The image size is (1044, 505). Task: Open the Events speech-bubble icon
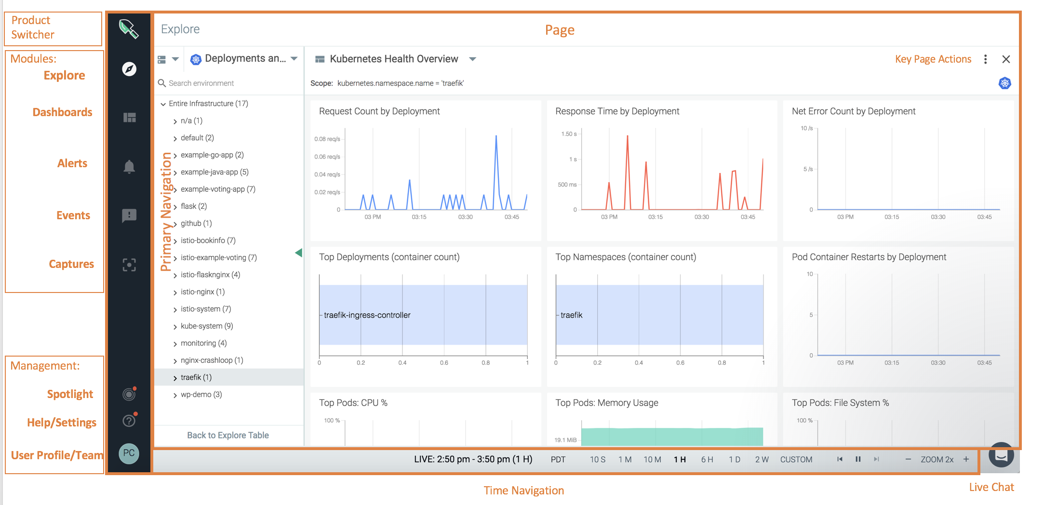tap(129, 215)
